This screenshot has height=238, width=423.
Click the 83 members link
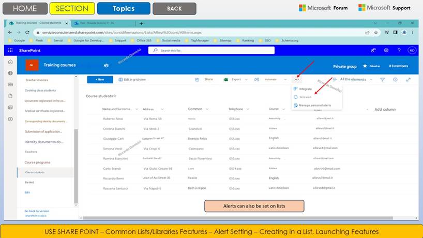(399, 66)
